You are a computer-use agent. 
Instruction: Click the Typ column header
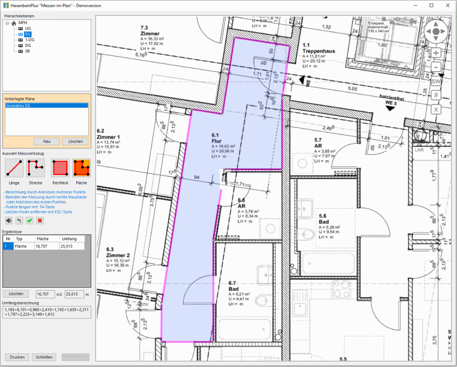[24, 239]
